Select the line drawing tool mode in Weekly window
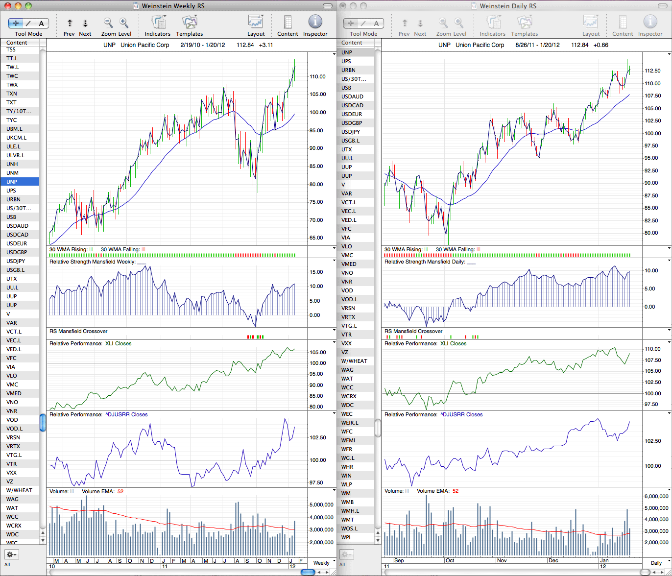 (x=28, y=23)
